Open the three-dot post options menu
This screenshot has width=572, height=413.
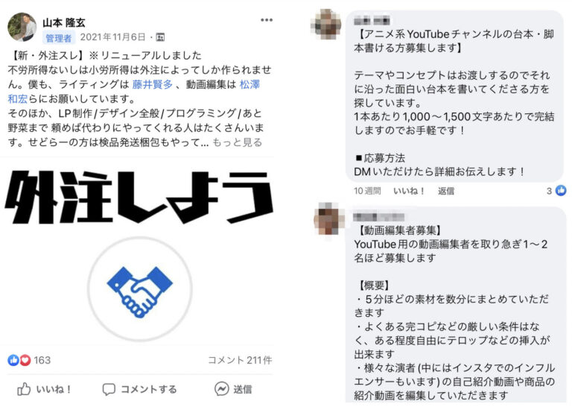(267, 20)
